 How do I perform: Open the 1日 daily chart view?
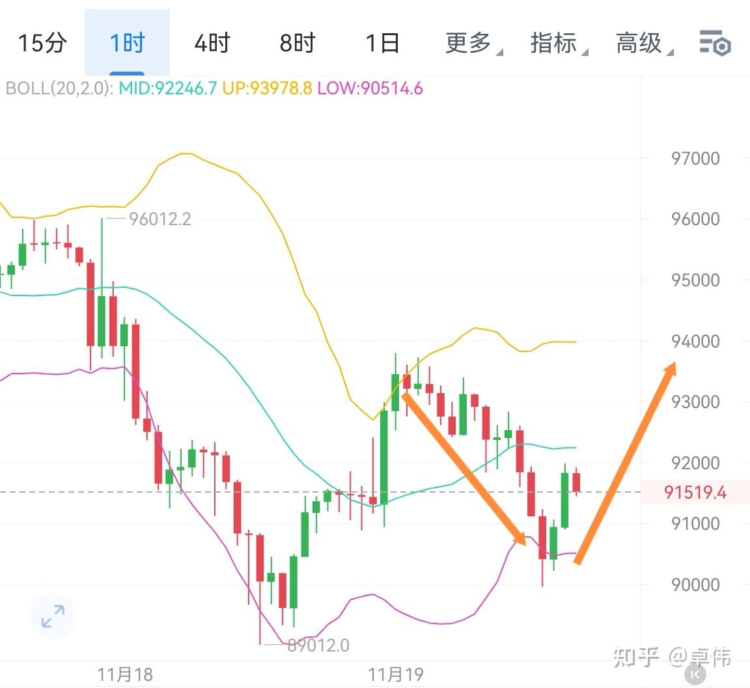pyautogui.click(x=383, y=44)
